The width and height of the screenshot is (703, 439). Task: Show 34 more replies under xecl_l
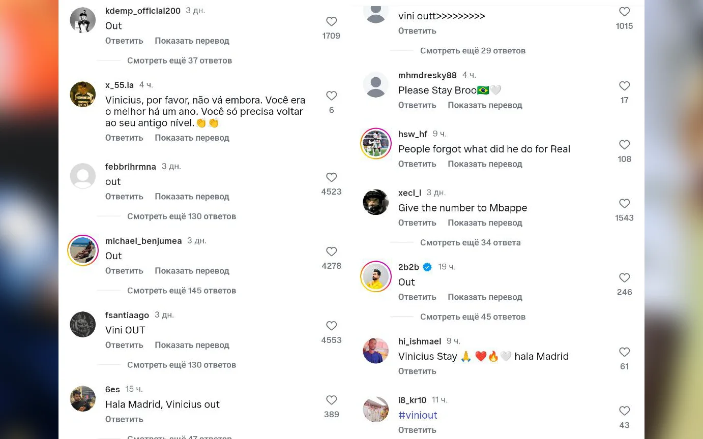[470, 242]
